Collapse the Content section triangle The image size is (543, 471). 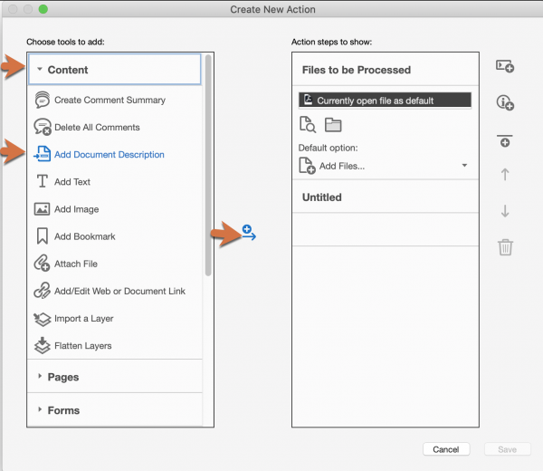(40, 69)
